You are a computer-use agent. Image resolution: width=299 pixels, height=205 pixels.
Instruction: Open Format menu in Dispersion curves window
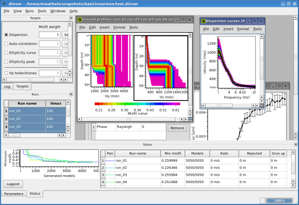243,29
